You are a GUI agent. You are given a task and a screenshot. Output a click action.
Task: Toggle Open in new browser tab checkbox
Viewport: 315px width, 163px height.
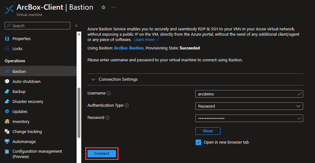pos(198,142)
